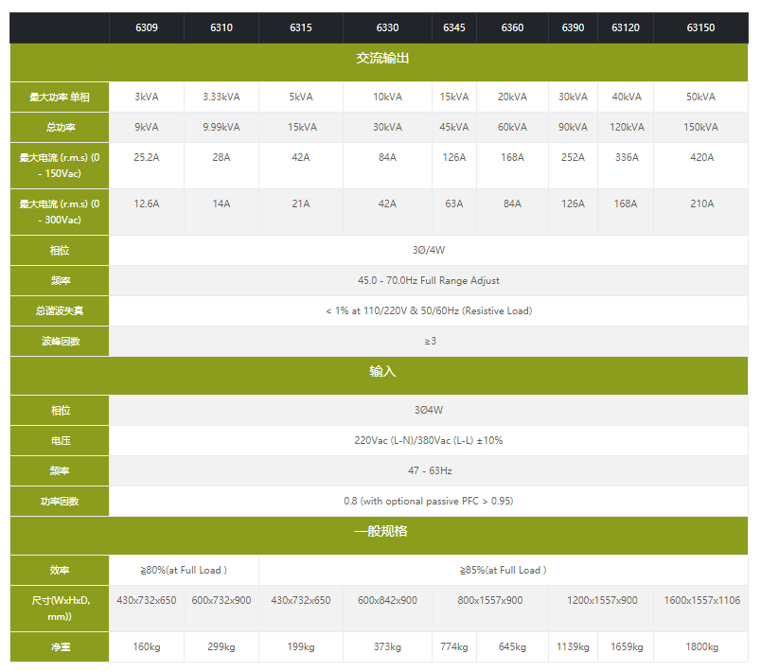Viewport: 761px width, 672px height.
Task: Select the 63150 model column header
Action: [x=700, y=28]
